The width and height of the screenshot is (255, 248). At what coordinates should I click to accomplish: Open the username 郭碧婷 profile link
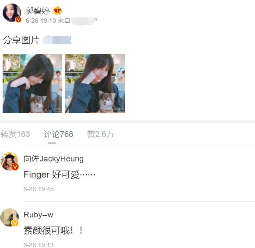[38, 11]
